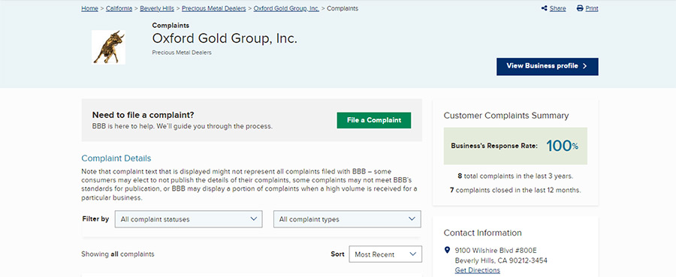
Task: Click the Contact Information heading
Action: (x=482, y=233)
